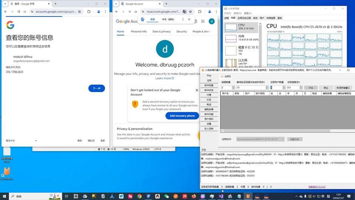355x200 pixels.
Task: Open Firefox from the taskbar
Action: tap(194, 196)
